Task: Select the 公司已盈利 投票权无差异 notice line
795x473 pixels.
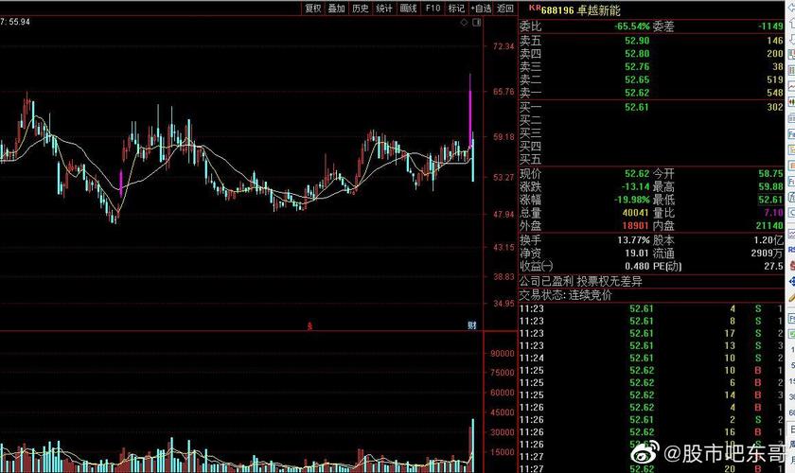Action: (580, 281)
